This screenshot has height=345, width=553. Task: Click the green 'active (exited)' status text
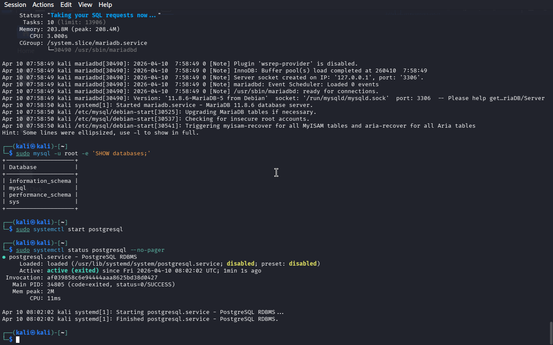[x=73, y=271]
